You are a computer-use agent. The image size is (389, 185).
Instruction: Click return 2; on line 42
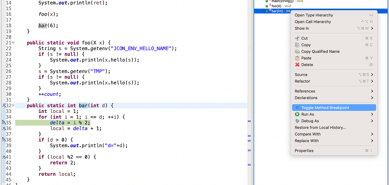click(63, 163)
